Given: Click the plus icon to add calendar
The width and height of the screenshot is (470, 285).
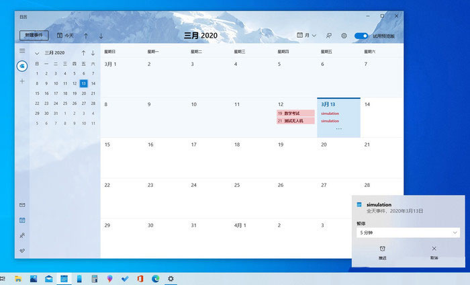Looking at the screenshot, I should click(x=22, y=81).
